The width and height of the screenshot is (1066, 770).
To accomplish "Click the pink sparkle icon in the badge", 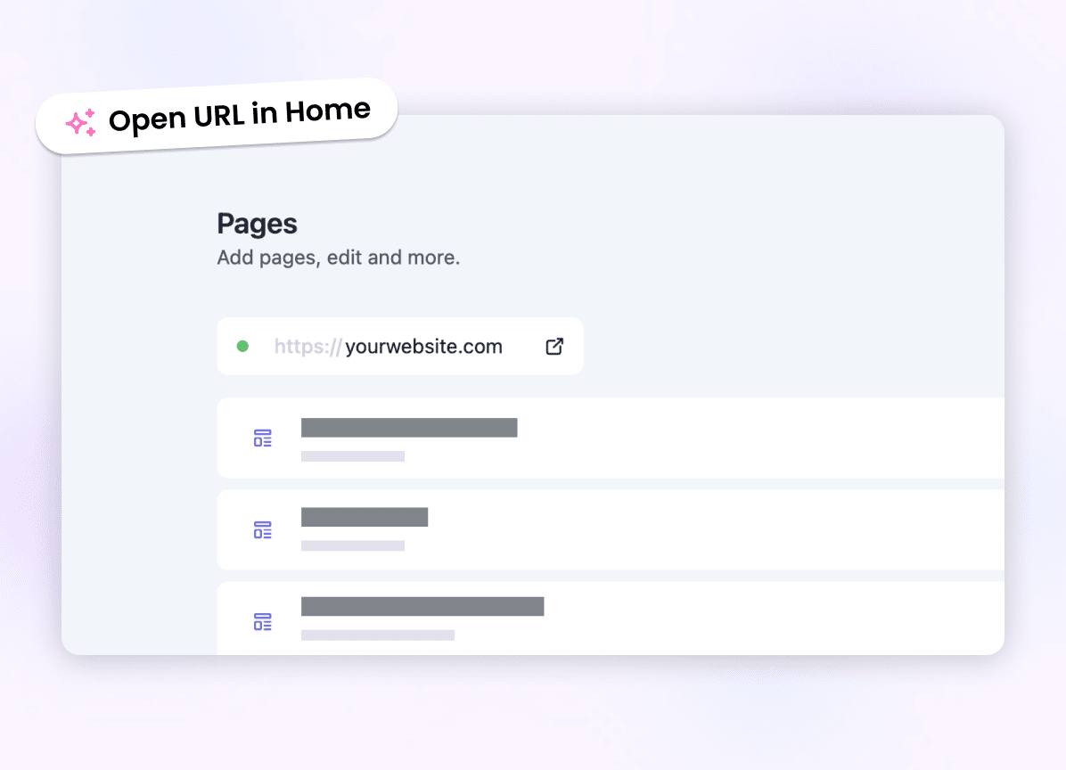I will click(81, 123).
